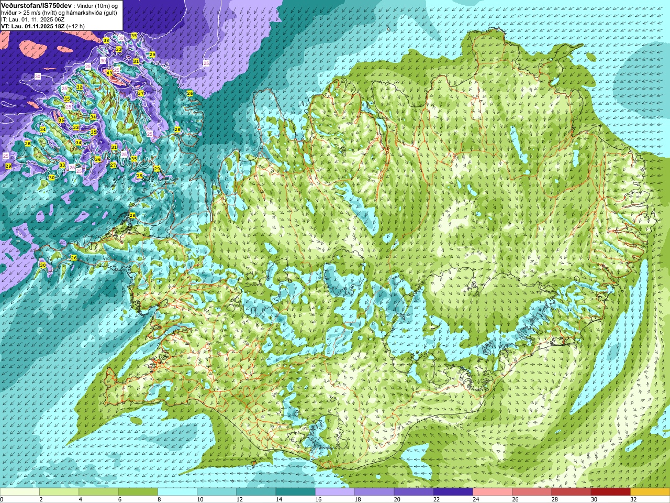Image resolution: width=670 pixels, height=503 pixels.
Task: Click the 22–24 m/s dark indigo legend swatch
Action: 453,492
